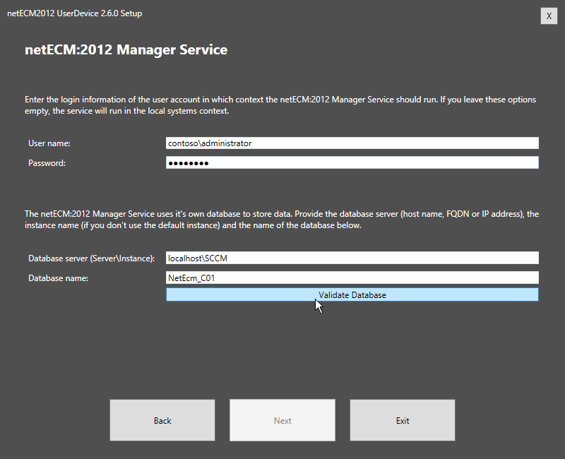Click the 'User name:' label
The width and height of the screenshot is (565, 459).
click(49, 143)
